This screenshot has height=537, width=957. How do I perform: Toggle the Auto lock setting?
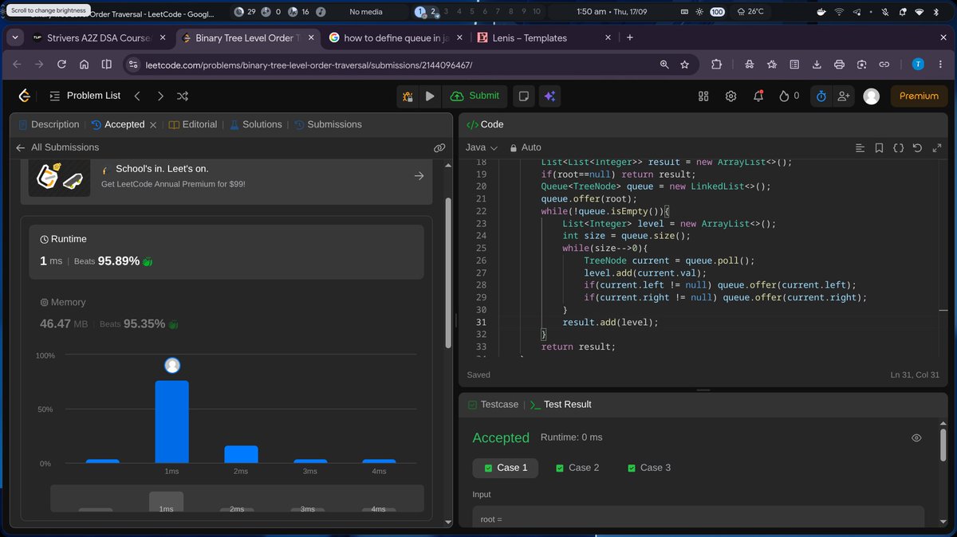(x=524, y=147)
